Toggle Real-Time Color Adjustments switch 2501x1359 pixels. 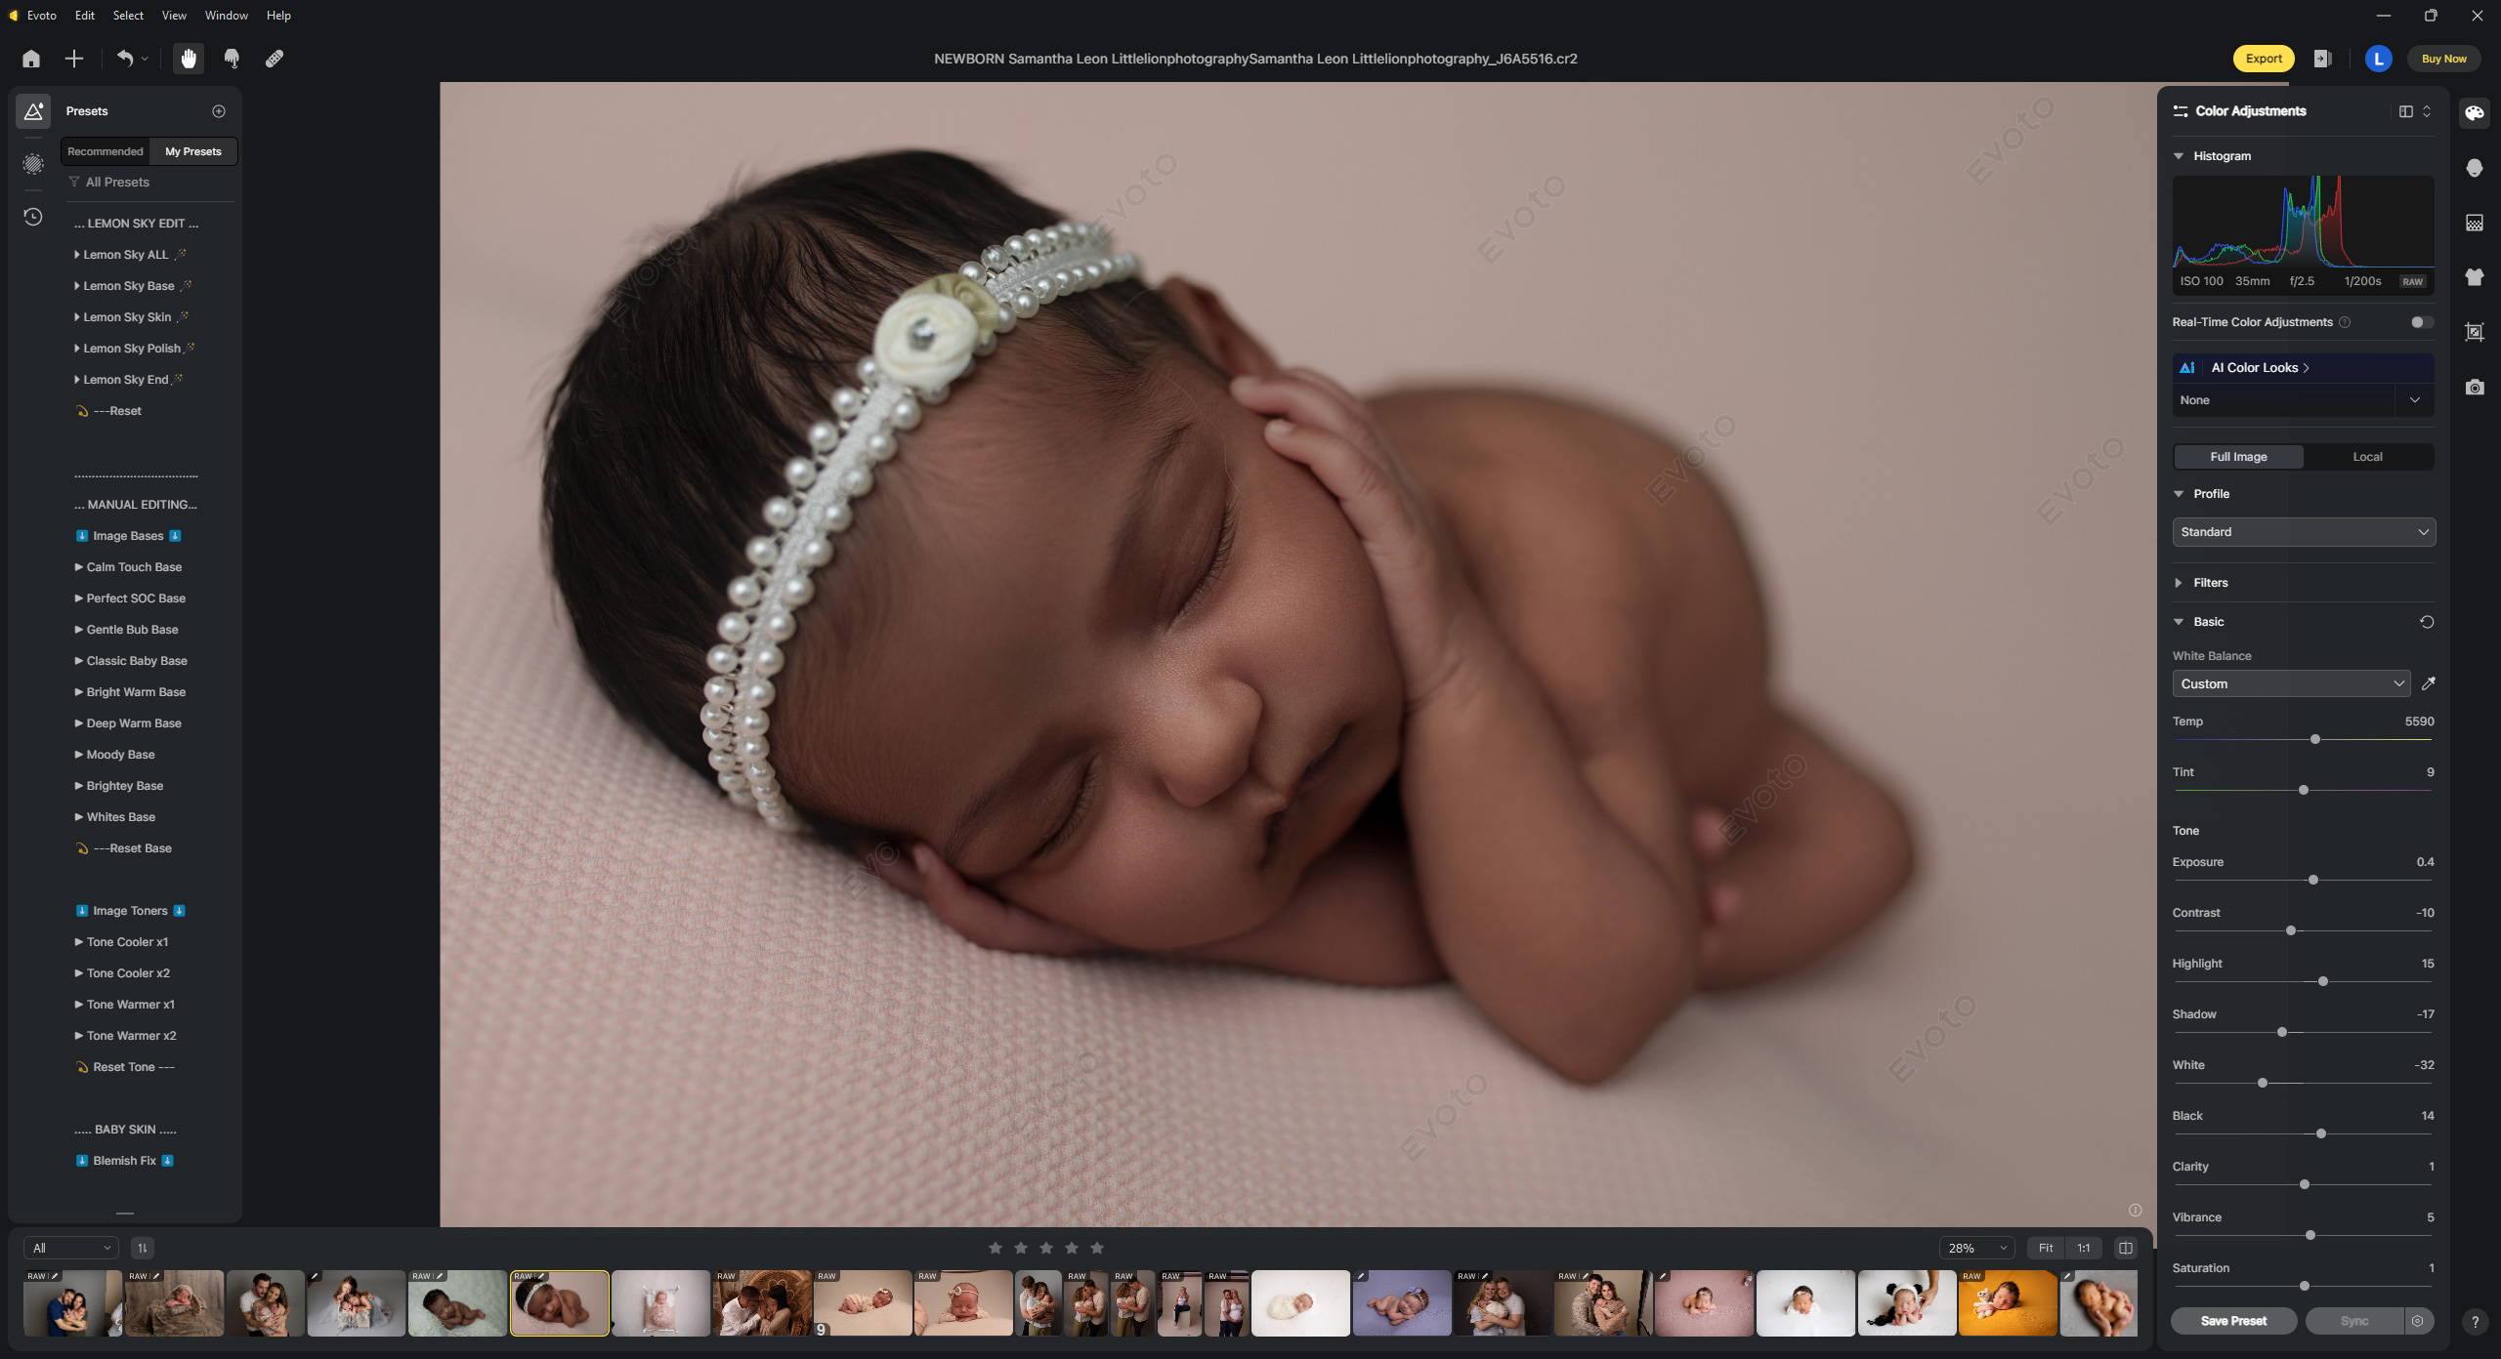point(2420,322)
